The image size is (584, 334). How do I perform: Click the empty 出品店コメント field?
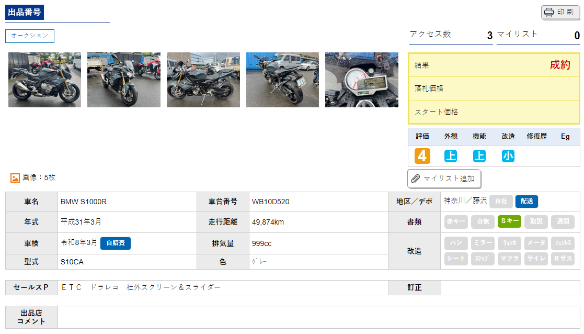[x=319, y=317]
